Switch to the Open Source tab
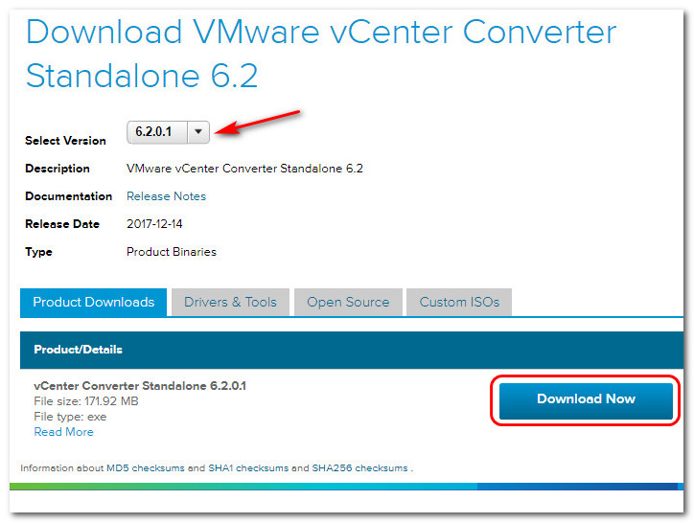694x523 pixels. tap(348, 302)
